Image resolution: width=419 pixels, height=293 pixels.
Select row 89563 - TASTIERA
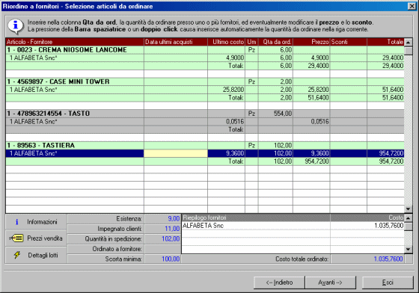pos(205,146)
